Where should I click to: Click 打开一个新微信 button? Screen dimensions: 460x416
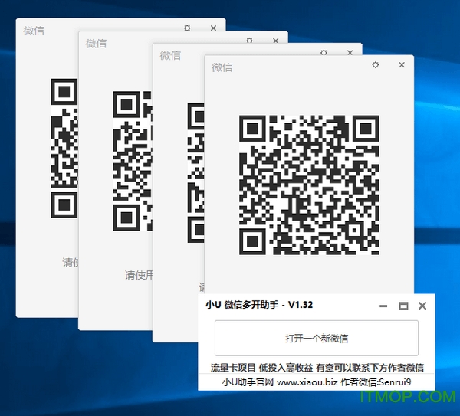(x=317, y=338)
